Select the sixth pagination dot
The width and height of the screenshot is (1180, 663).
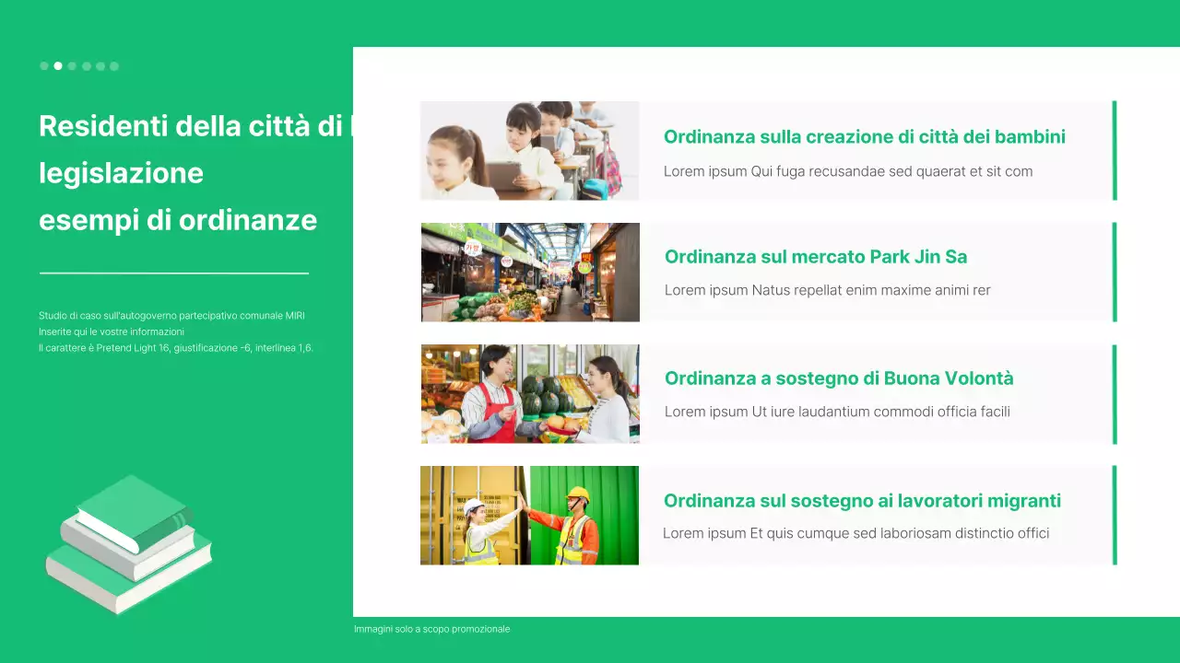(113, 65)
